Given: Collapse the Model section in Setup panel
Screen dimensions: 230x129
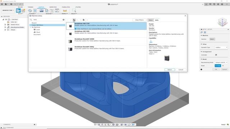Looking at the screenshot, I should coord(201,59).
